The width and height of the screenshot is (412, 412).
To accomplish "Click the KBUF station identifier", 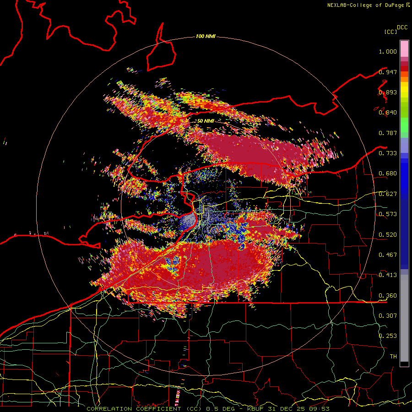I will click(256, 409).
